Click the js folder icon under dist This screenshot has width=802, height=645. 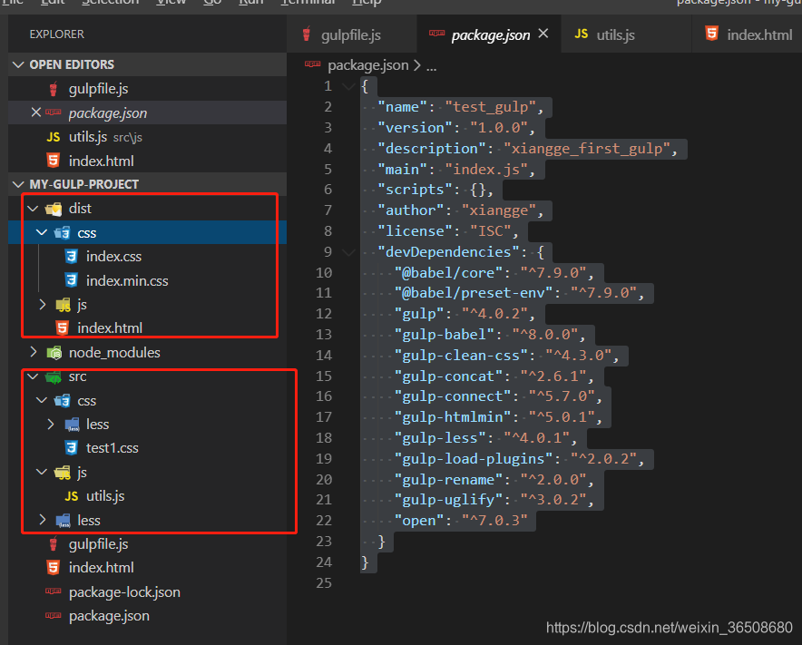point(63,305)
